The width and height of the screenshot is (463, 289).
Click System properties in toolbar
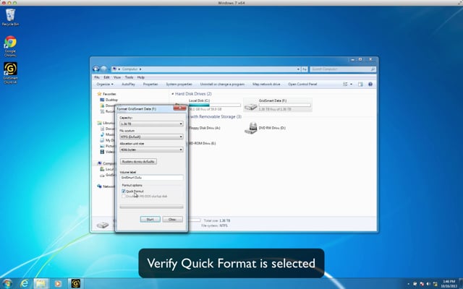pyautogui.click(x=179, y=84)
